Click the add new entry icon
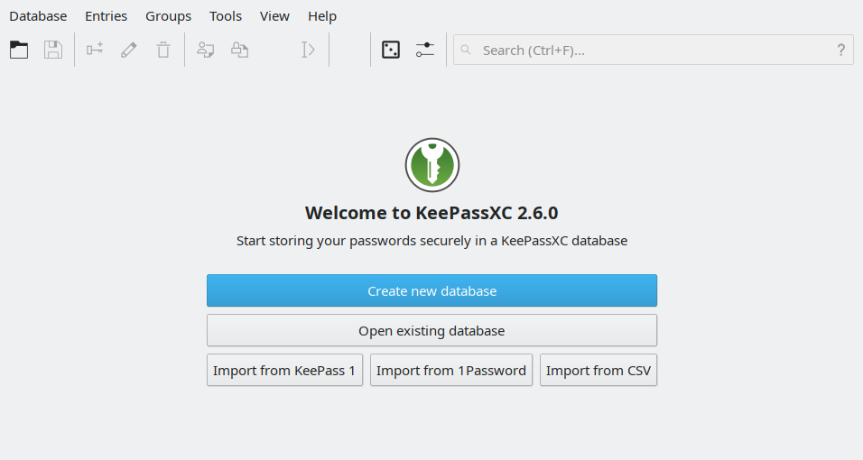Image resolution: width=863 pixels, height=460 pixels. pyautogui.click(x=95, y=50)
